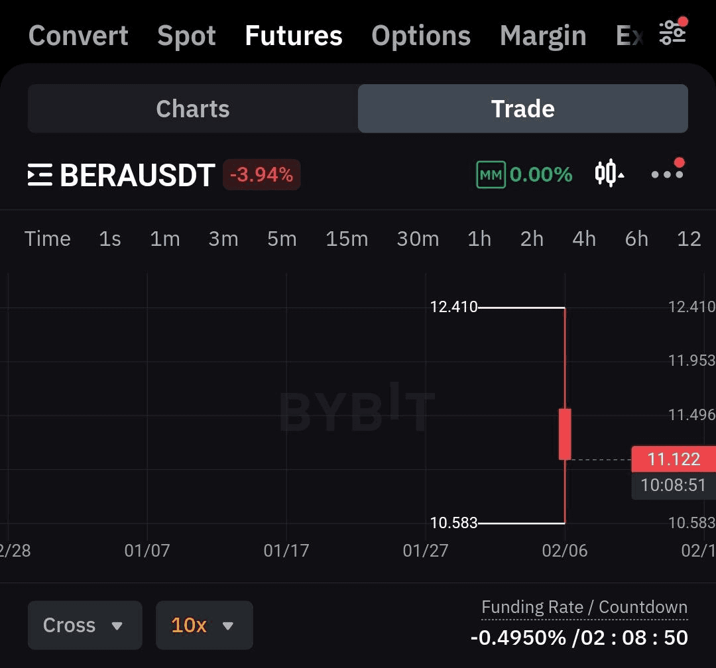
Task: Select the 1h timeframe
Action: tap(479, 239)
